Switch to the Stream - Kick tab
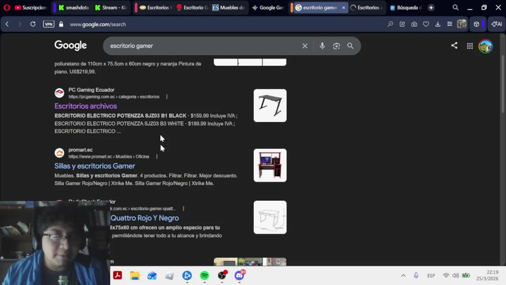 point(110,8)
